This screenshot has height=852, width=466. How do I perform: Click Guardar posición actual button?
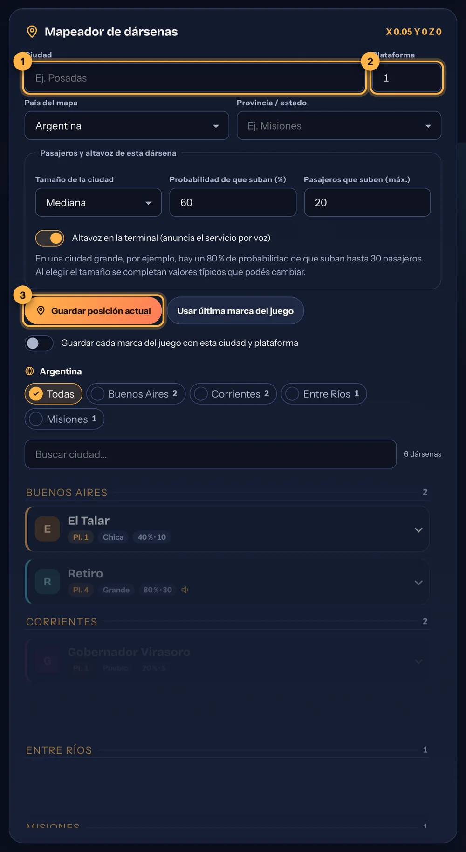pos(93,310)
